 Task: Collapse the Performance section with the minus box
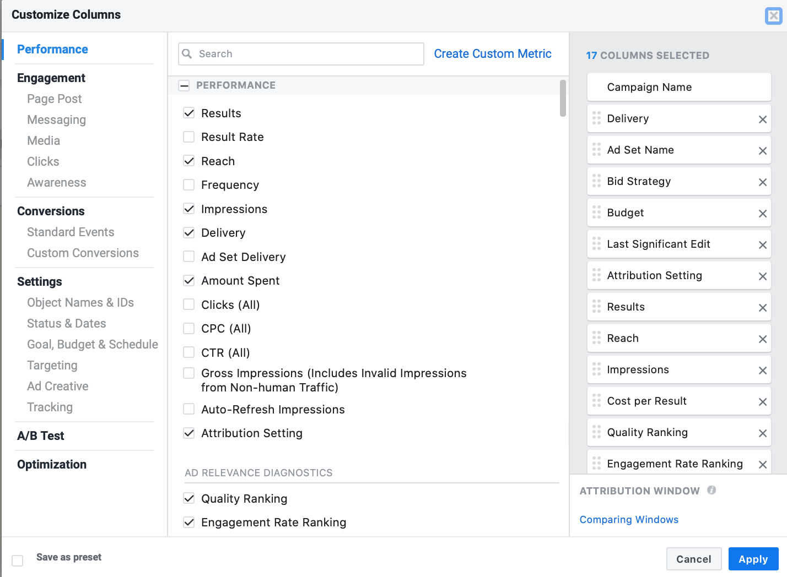[x=184, y=85]
